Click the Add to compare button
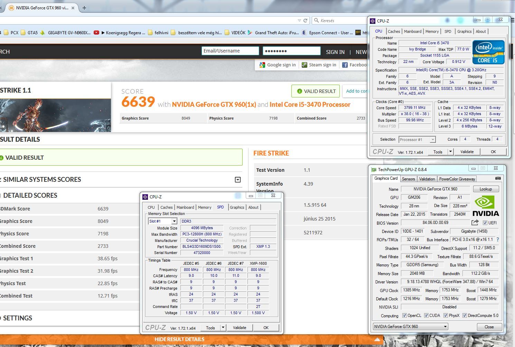Viewport: 515px width, 347px height. [356, 91]
